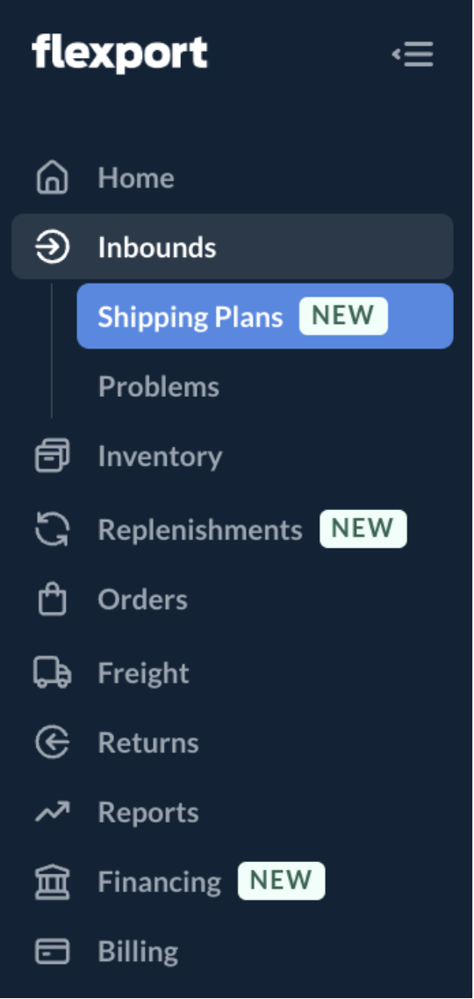Click the Replenishments refresh arrows icon
This screenshot has height=999, width=474.
click(53, 529)
